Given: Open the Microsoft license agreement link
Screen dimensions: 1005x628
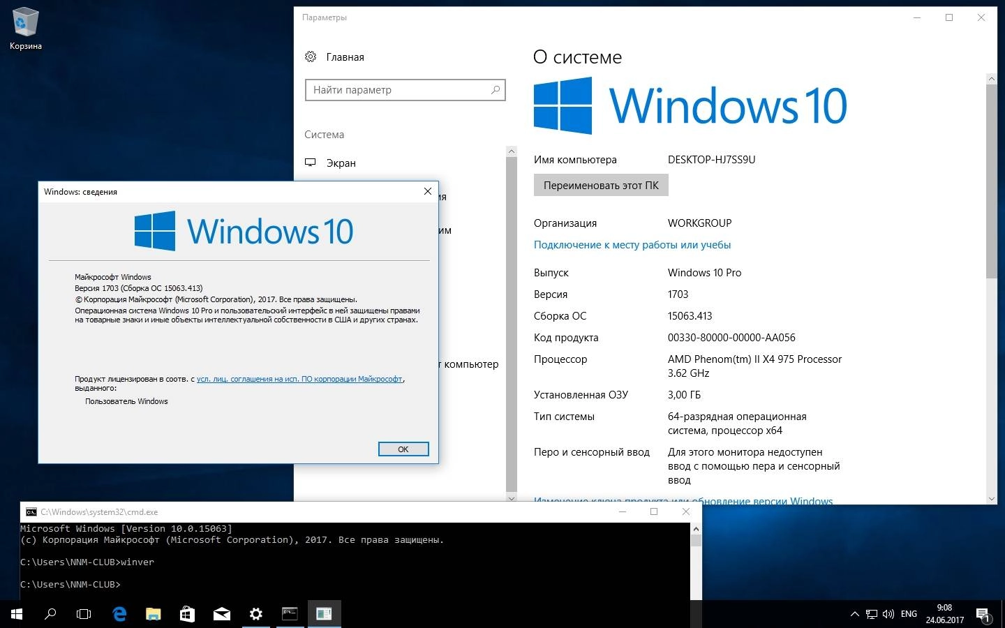Looking at the screenshot, I should pyautogui.click(x=299, y=379).
